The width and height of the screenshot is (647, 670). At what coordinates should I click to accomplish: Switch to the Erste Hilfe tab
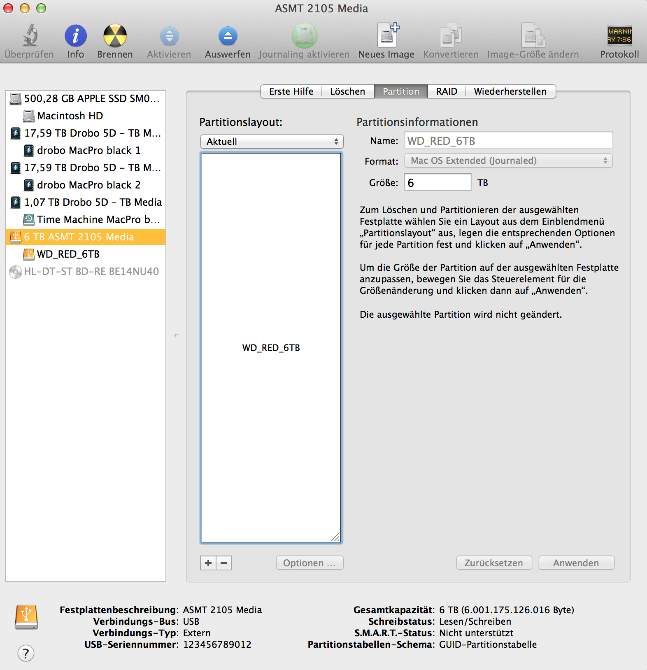tap(291, 91)
